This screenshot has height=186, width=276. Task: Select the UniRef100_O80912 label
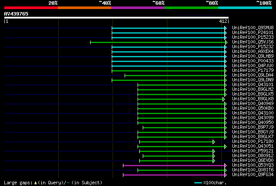253,156
